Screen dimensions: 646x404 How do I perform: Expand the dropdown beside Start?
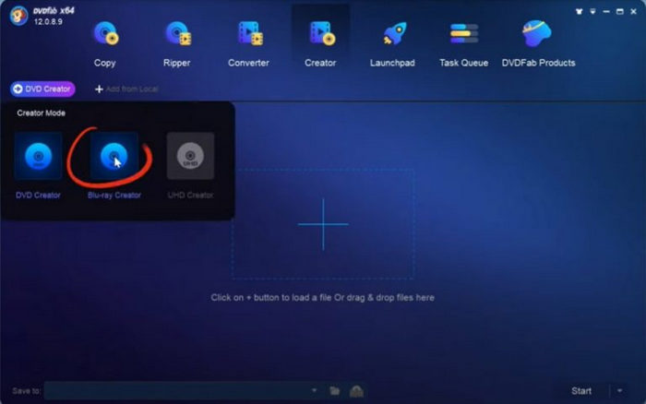(x=619, y=391)
